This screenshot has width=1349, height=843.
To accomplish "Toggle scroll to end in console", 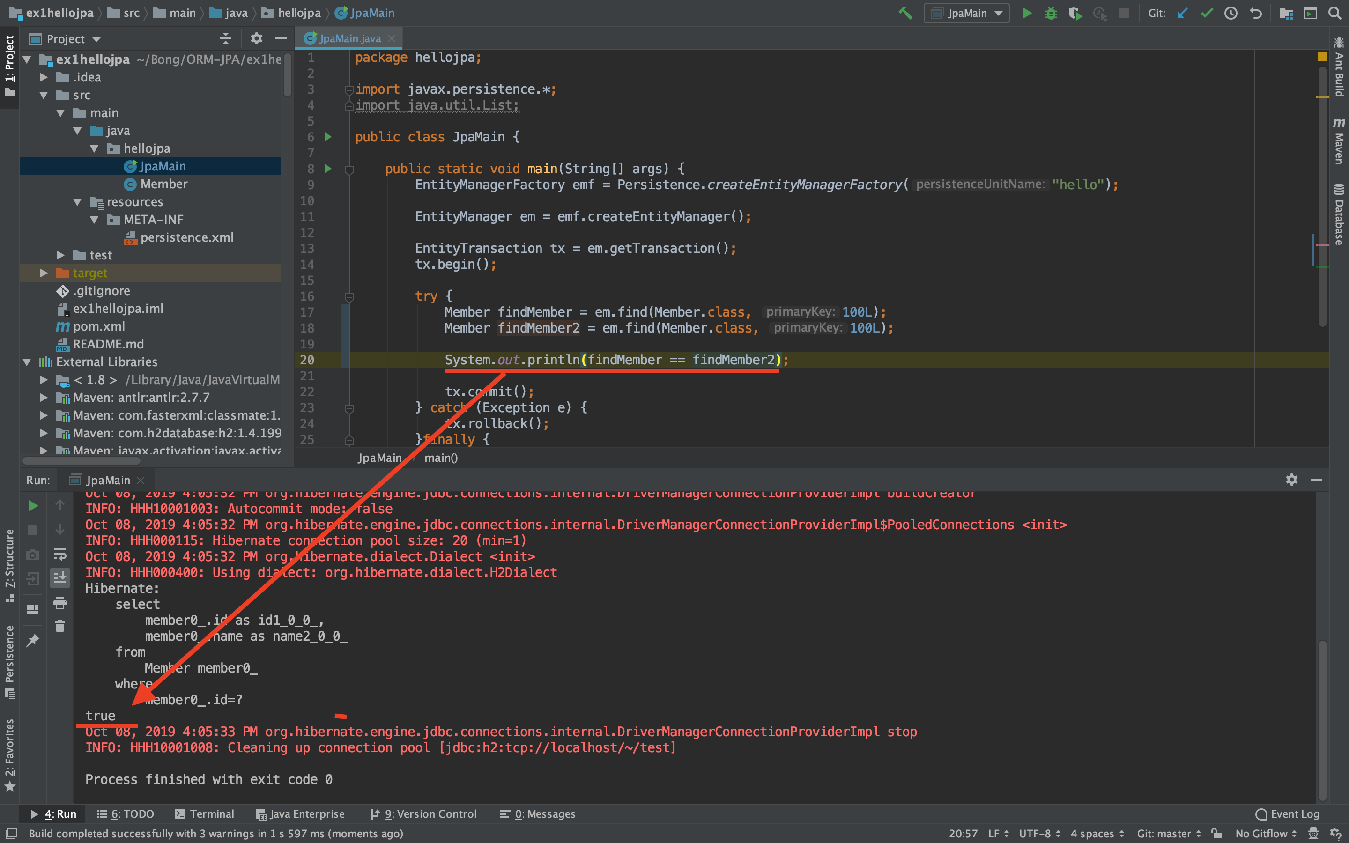I will point(60,578).
